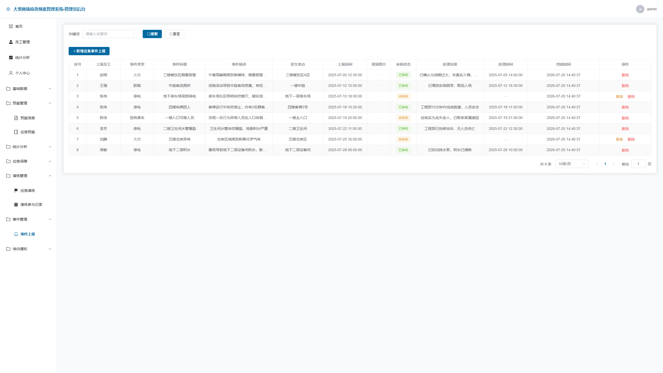Click 删除 in the 五楼仓库异味 row
The image size is (663, 373).
click(x=631, y=139)
